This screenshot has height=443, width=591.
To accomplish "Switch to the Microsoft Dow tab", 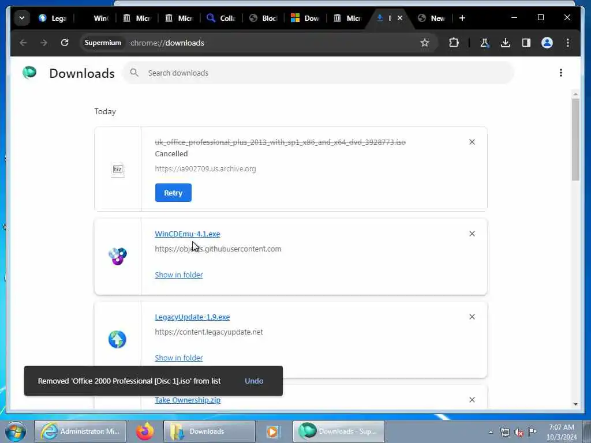I will (x=305, y=18).
